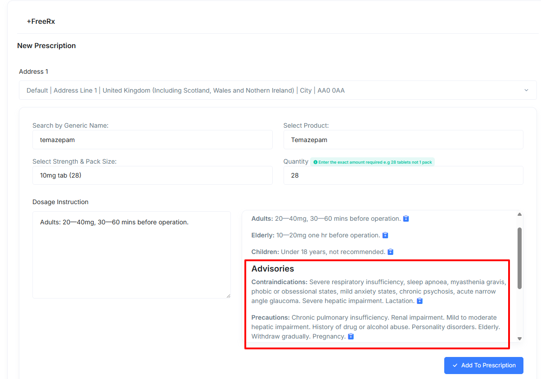Copy the Adults dosage clipboard icon

[x=406, y=218]
